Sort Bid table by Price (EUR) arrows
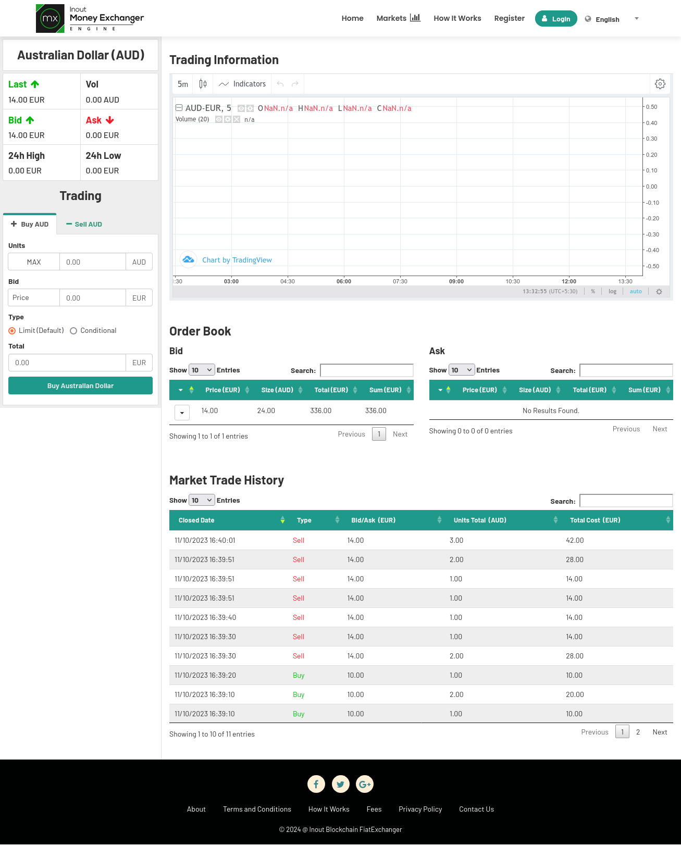The width and height of the screenshot is (681, 846). pos(247,390)
